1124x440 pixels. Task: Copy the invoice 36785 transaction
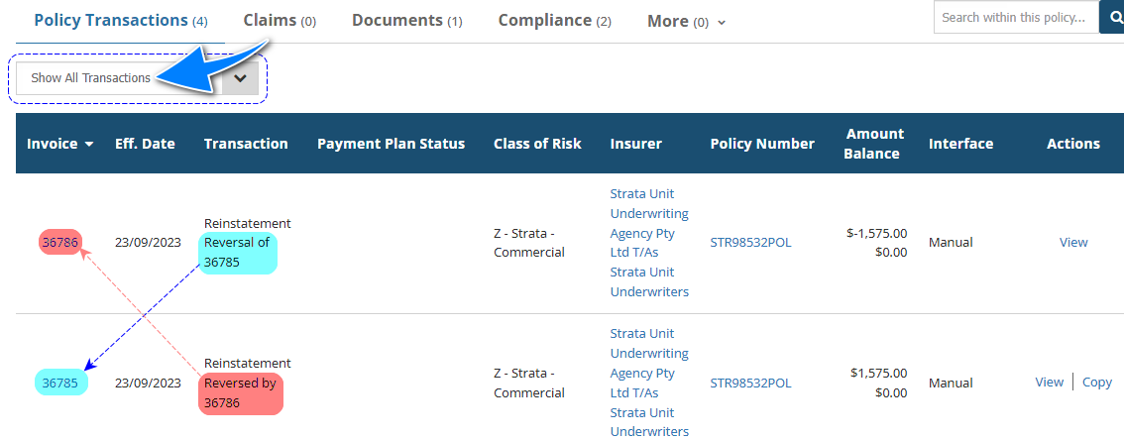1096,383
